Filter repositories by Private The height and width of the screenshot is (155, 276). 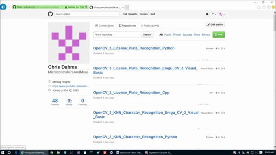pos(177,34)
